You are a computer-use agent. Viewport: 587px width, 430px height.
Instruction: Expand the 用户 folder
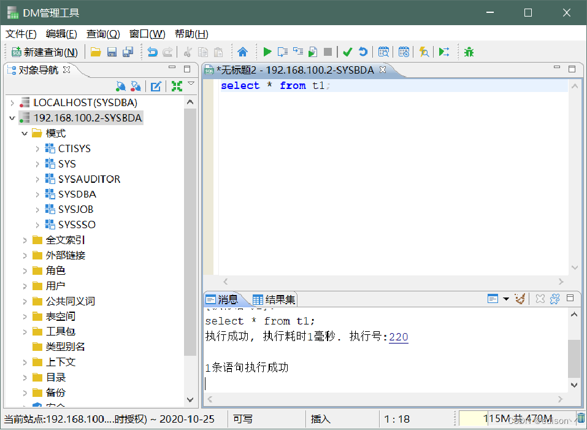point(25,286)
